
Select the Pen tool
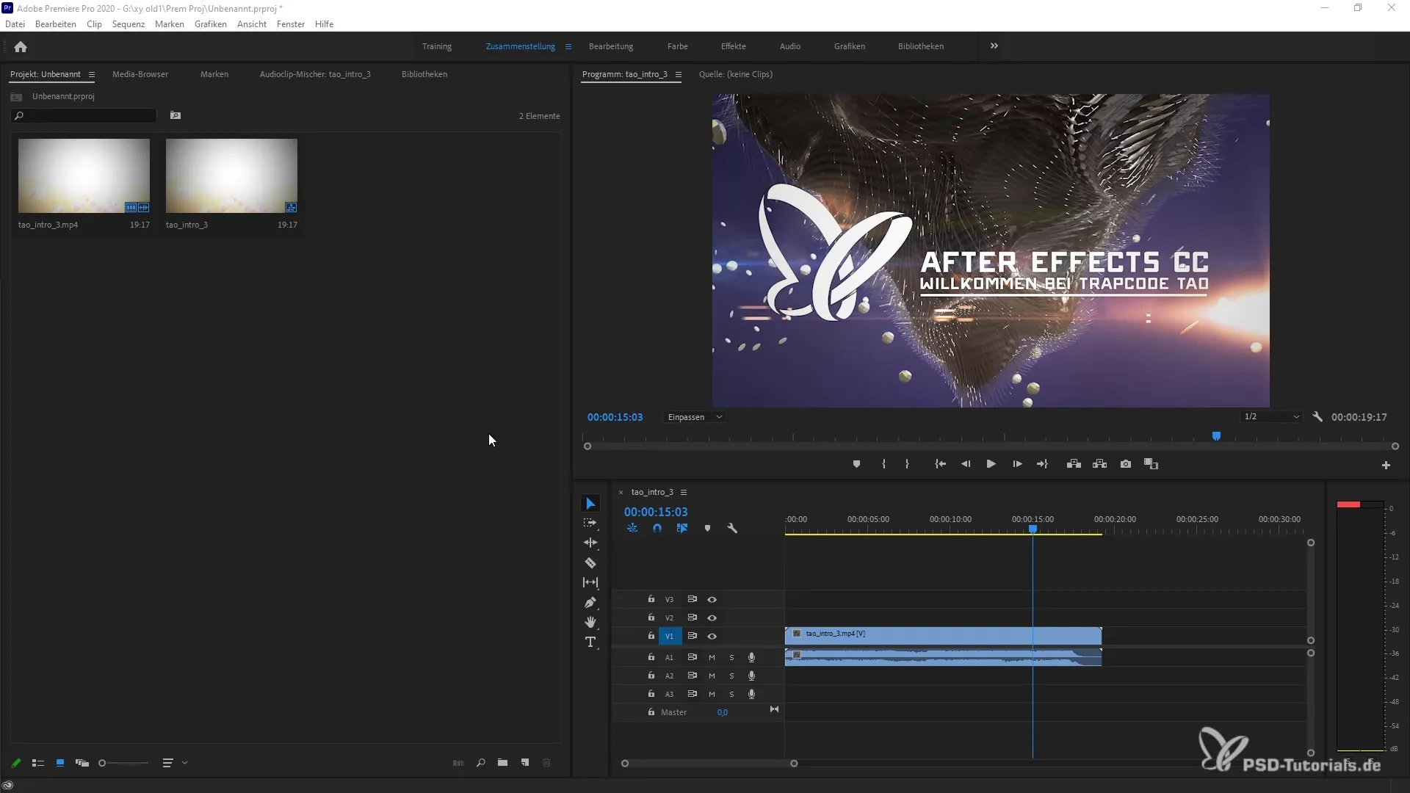point(590,602)
